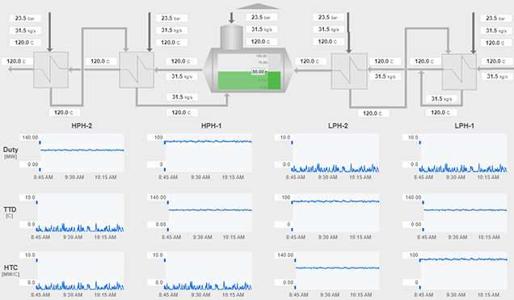Viewport: 514px width, 300px height.
Task: Open the HPH-1 Duty trend chart
Action: [x=209, y=153]
